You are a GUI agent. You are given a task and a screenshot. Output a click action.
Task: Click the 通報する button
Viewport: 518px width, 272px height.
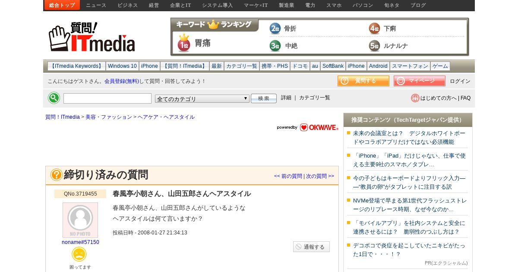click(x=311, y=247)
